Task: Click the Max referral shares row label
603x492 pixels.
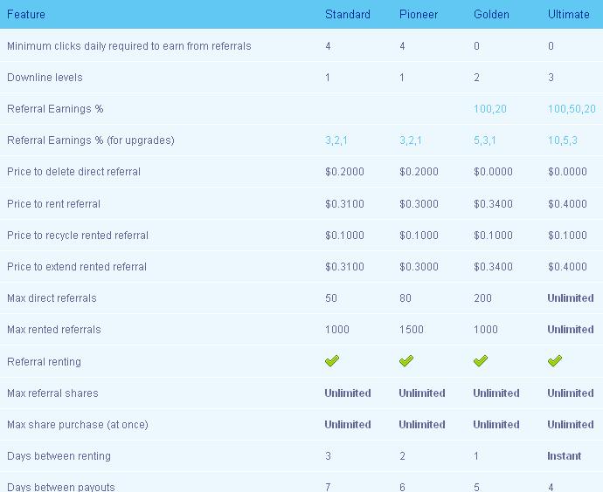Action: 52,393
